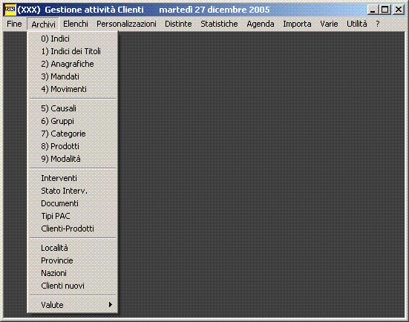This screenshot has height=322, width=409.
Task: Click the yellow application icon in title bar
Action: [10, 10]
